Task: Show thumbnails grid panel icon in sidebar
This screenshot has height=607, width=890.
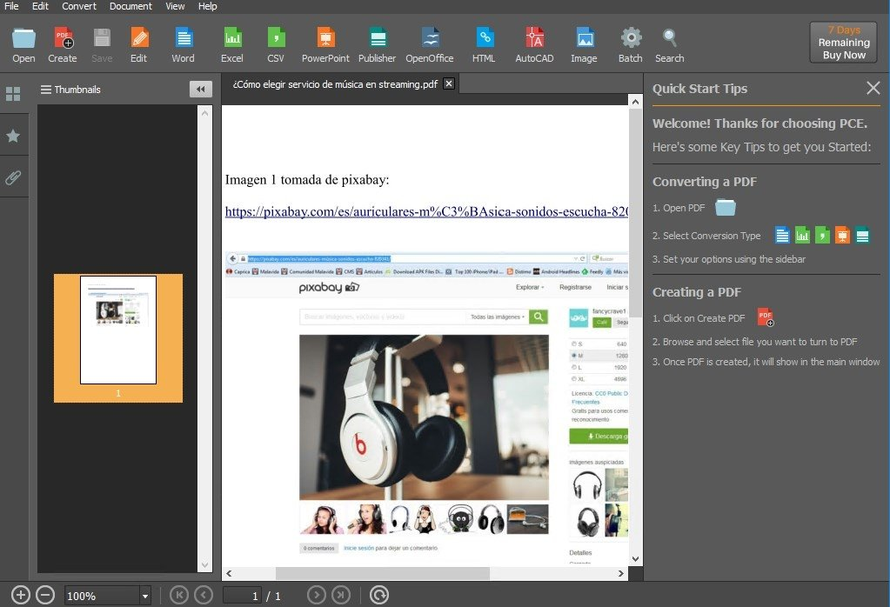Action: pos(13,94)
